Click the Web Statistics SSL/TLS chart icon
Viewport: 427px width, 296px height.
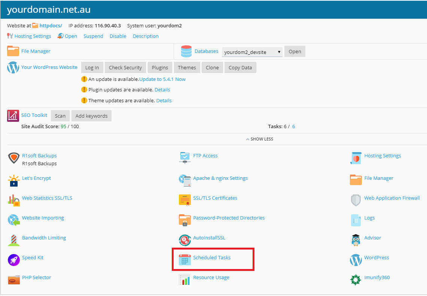[x=13, y=200]
